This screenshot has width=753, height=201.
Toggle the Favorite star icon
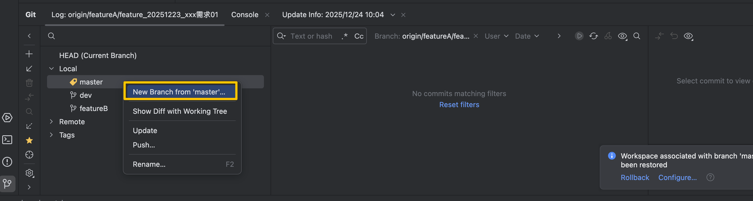pos(29,140)
